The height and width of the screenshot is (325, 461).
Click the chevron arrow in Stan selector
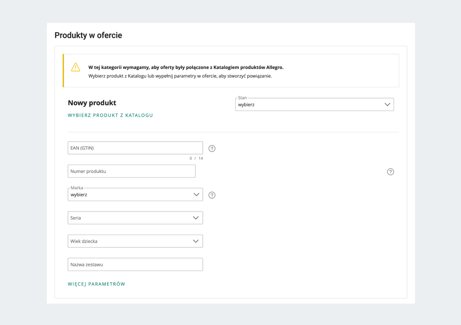click(x=387, y=105)
